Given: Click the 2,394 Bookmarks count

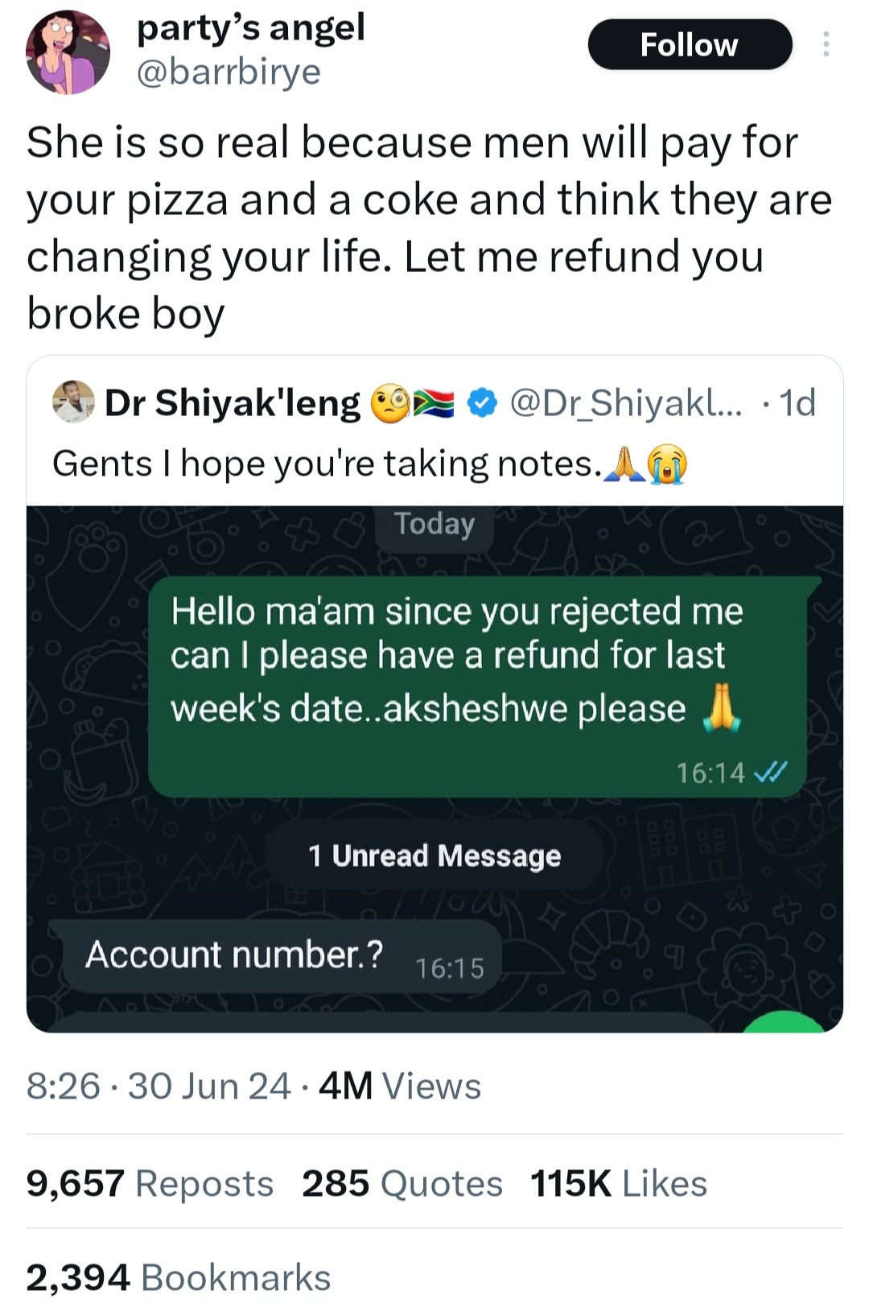Looking at the screenshot, I should pyautogui.click(x=179, y=1277).
